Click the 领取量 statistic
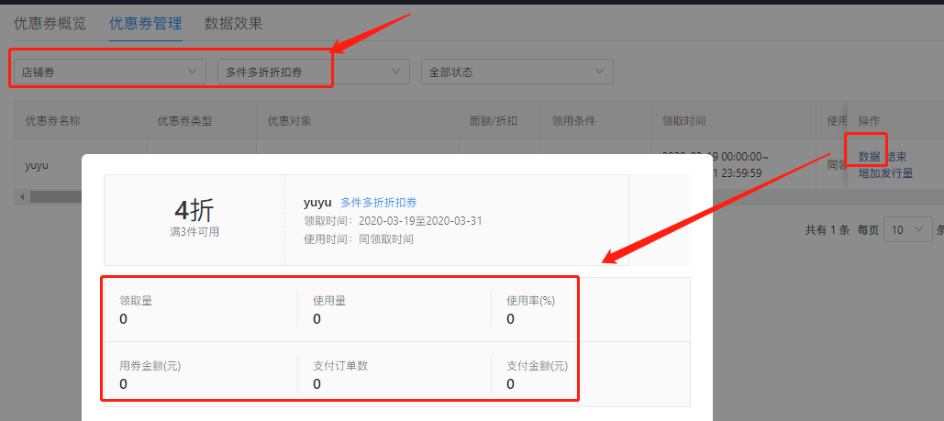Image resolution: width=944 pixels, height=421 pixels. 136,310
